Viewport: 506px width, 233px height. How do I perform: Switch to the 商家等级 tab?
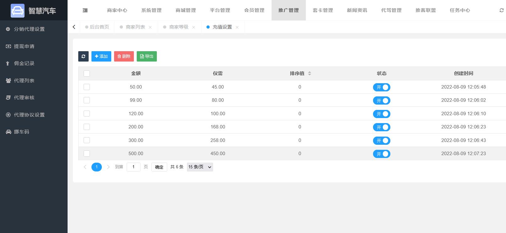point(179,27)
